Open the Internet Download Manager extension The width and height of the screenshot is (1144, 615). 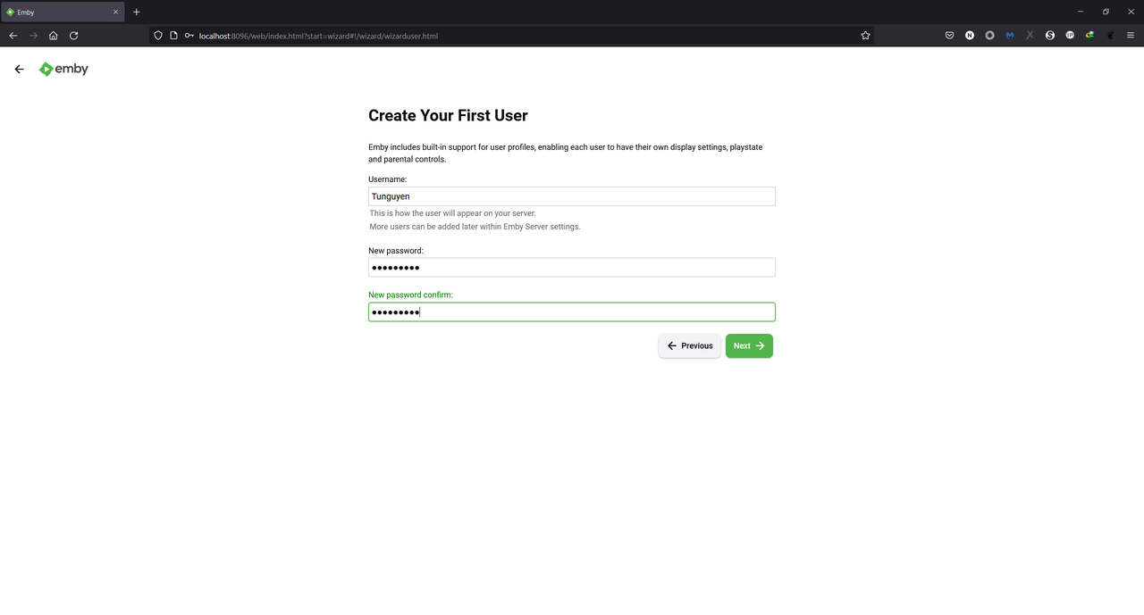click(1090, 36)
